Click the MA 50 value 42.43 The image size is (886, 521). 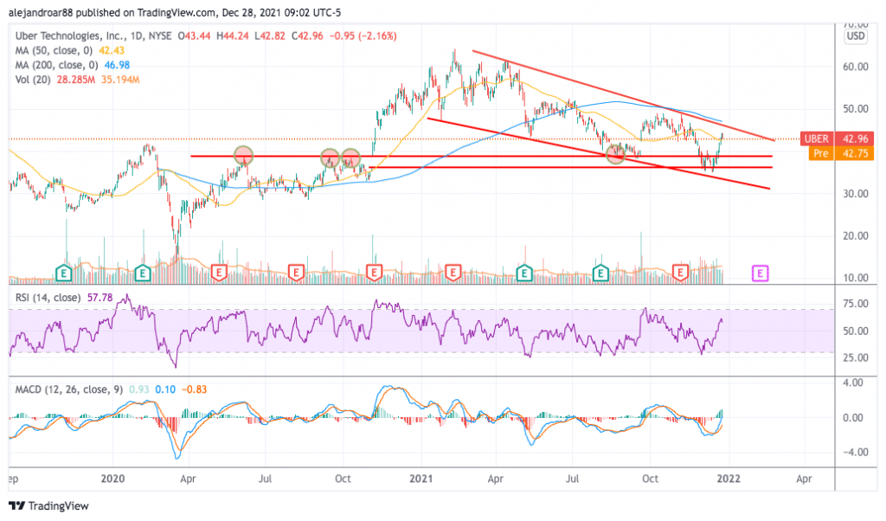112,50
